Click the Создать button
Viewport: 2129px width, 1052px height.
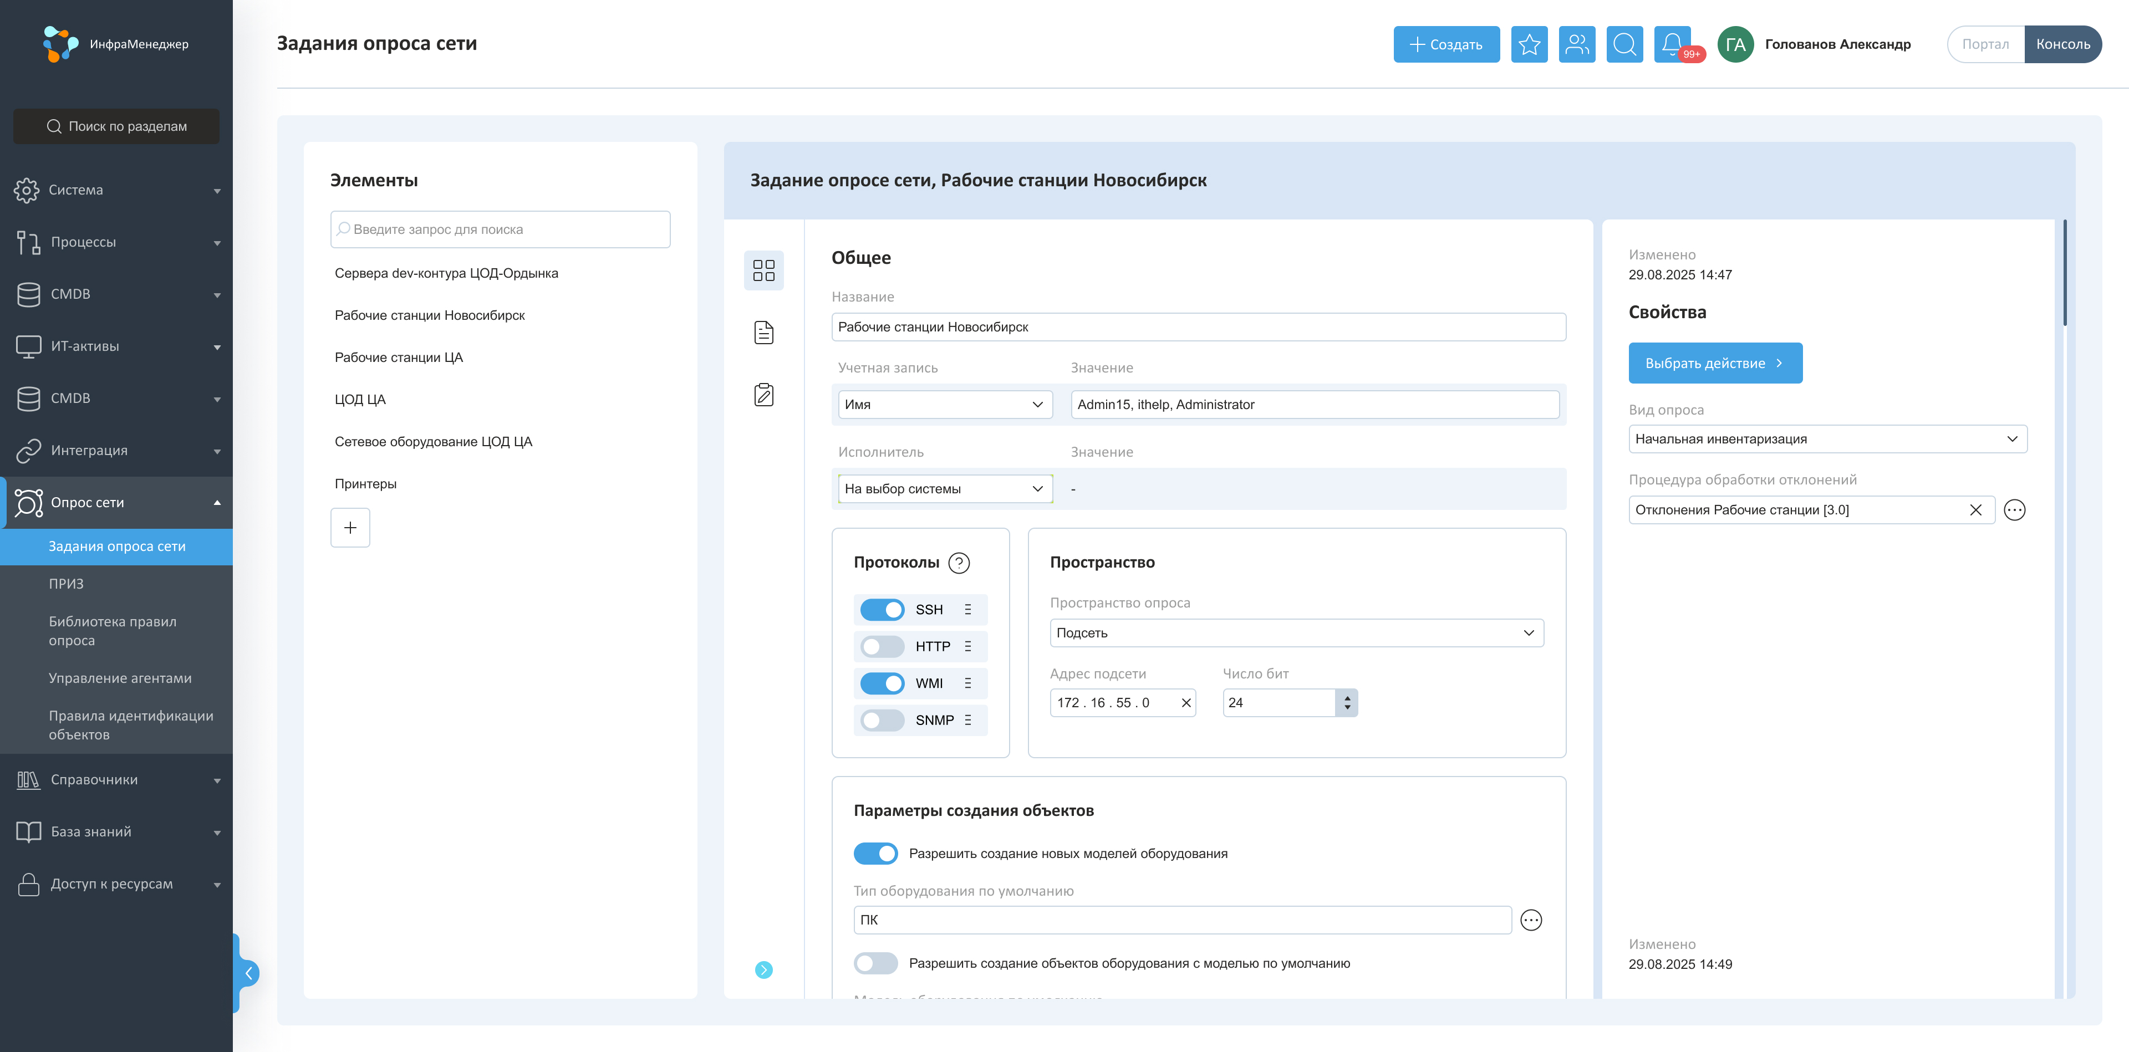1445,44
